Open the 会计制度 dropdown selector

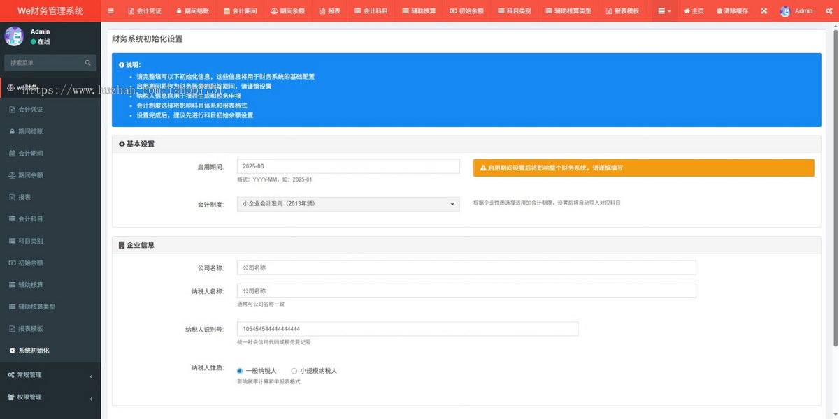tap(347, 203)
